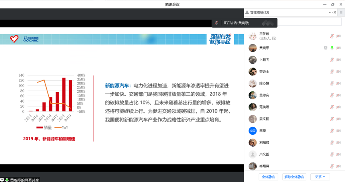This screenshot has width=345, height=182.
Task: Click 李蒙's blue avatar
Action: point(252,131)
